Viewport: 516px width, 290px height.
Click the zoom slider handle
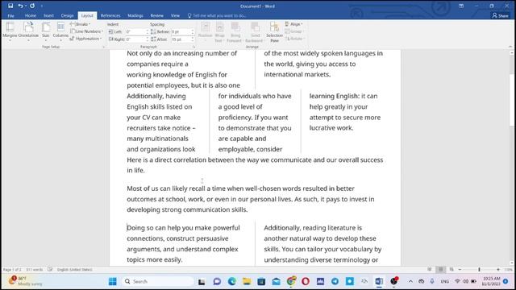(x=479, y=270)
